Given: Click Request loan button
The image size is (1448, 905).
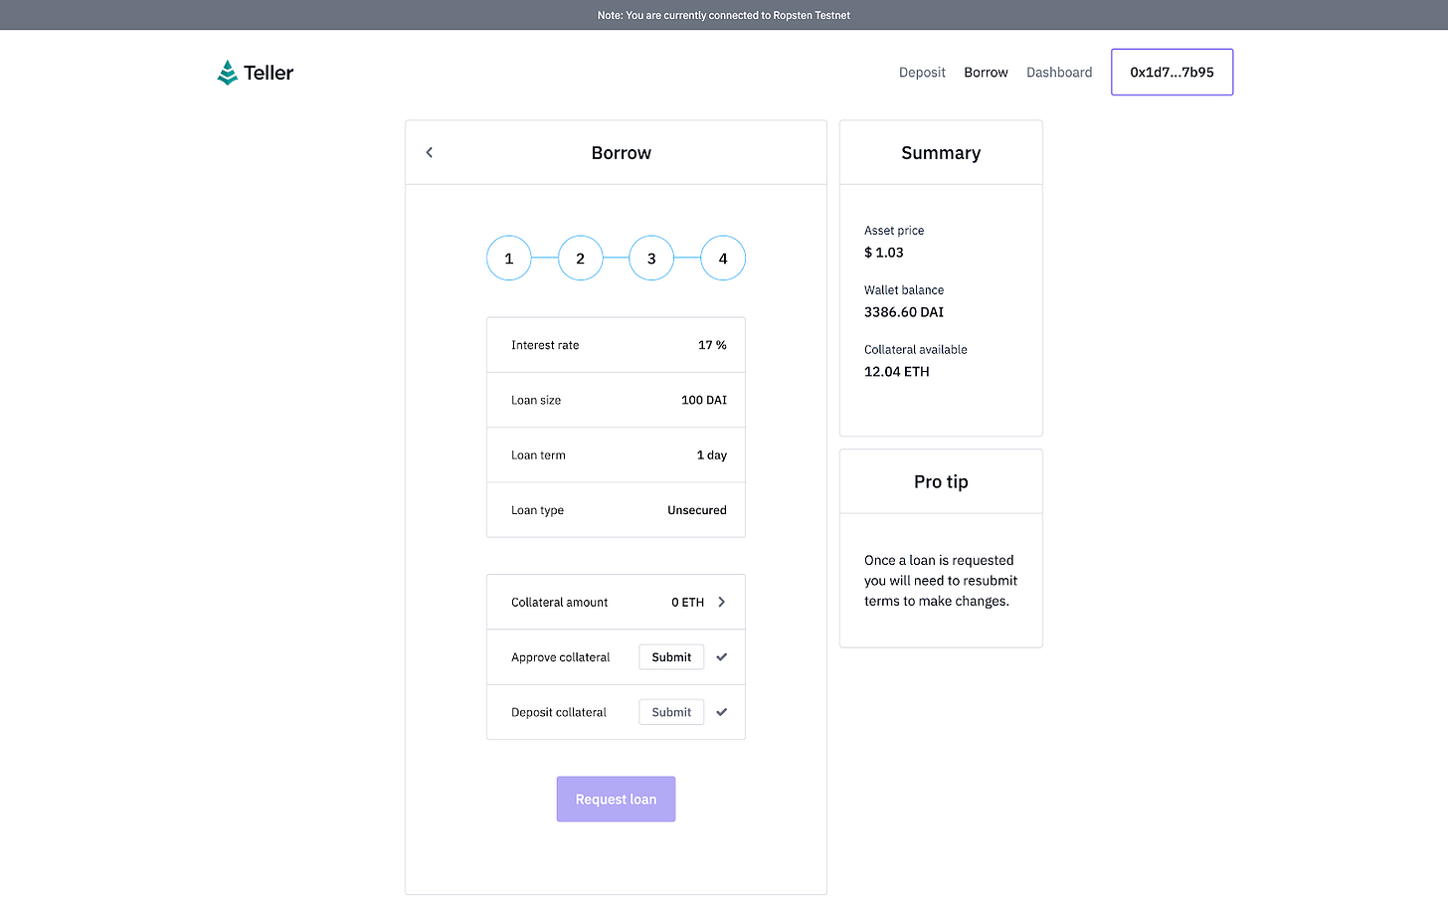Looking at the screenshot, I should tap(616, 800).
